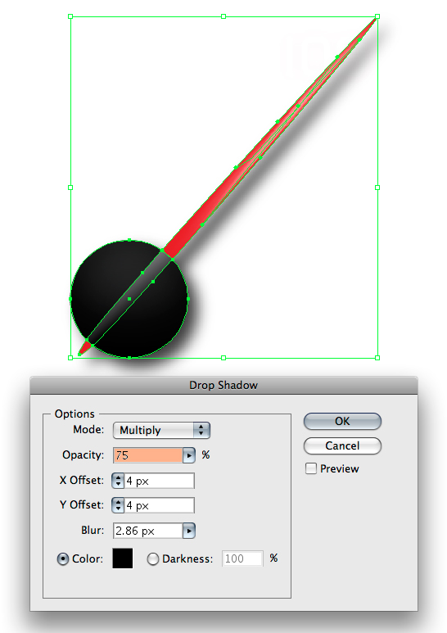Screen dimensions: 447x633
Task: Open the Mode dropdown showing Multiply
Action: [x=161, y=431]
